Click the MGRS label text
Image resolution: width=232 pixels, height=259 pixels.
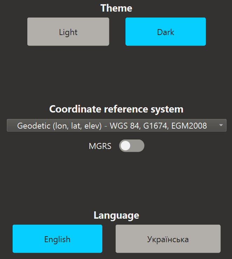click(100, 146)
